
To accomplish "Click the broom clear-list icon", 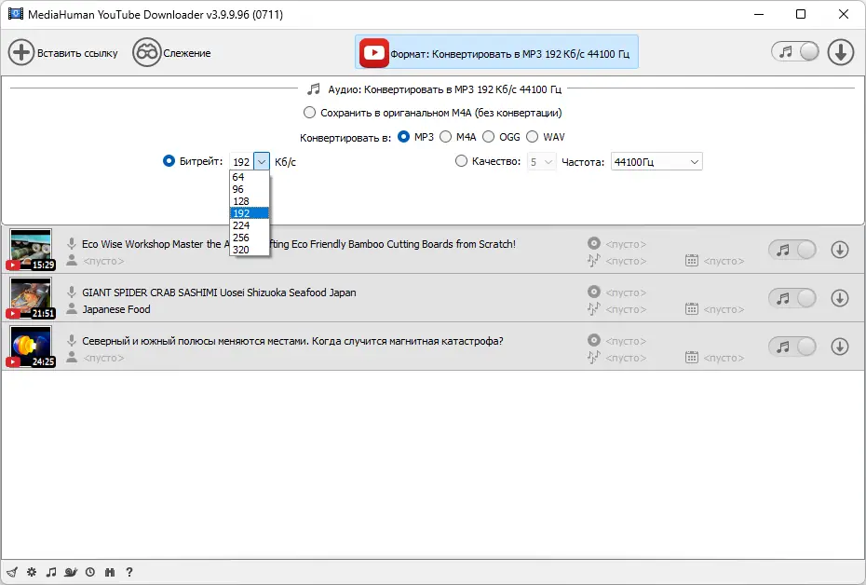I will pyautogui.click(x=11, y=572).
